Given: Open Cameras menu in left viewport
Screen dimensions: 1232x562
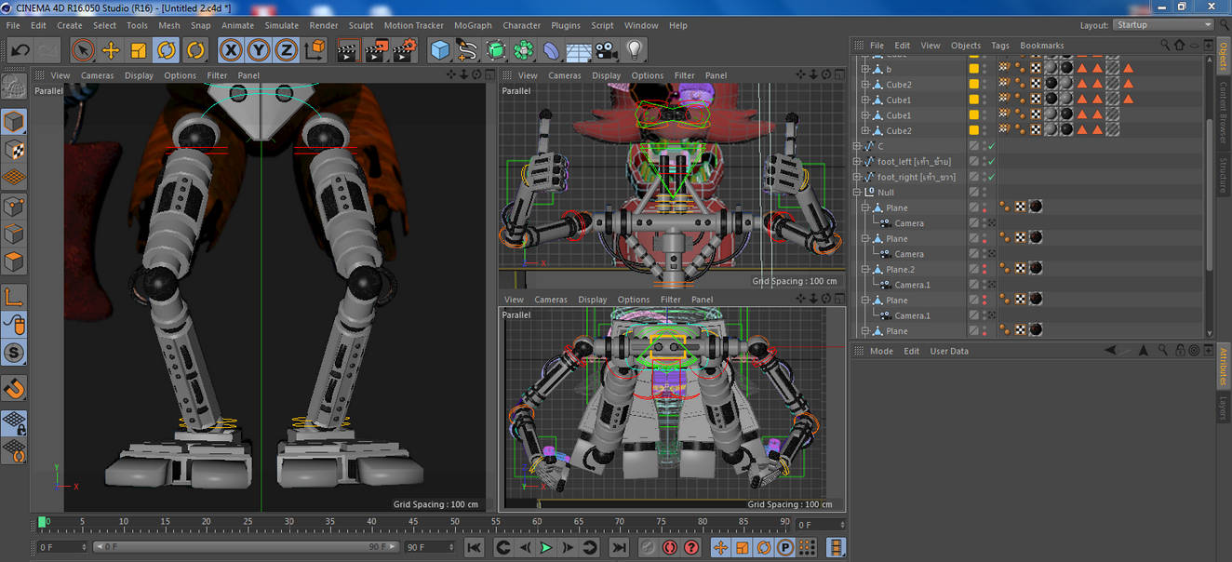Looking at the screenshot, I should point(98,75).
